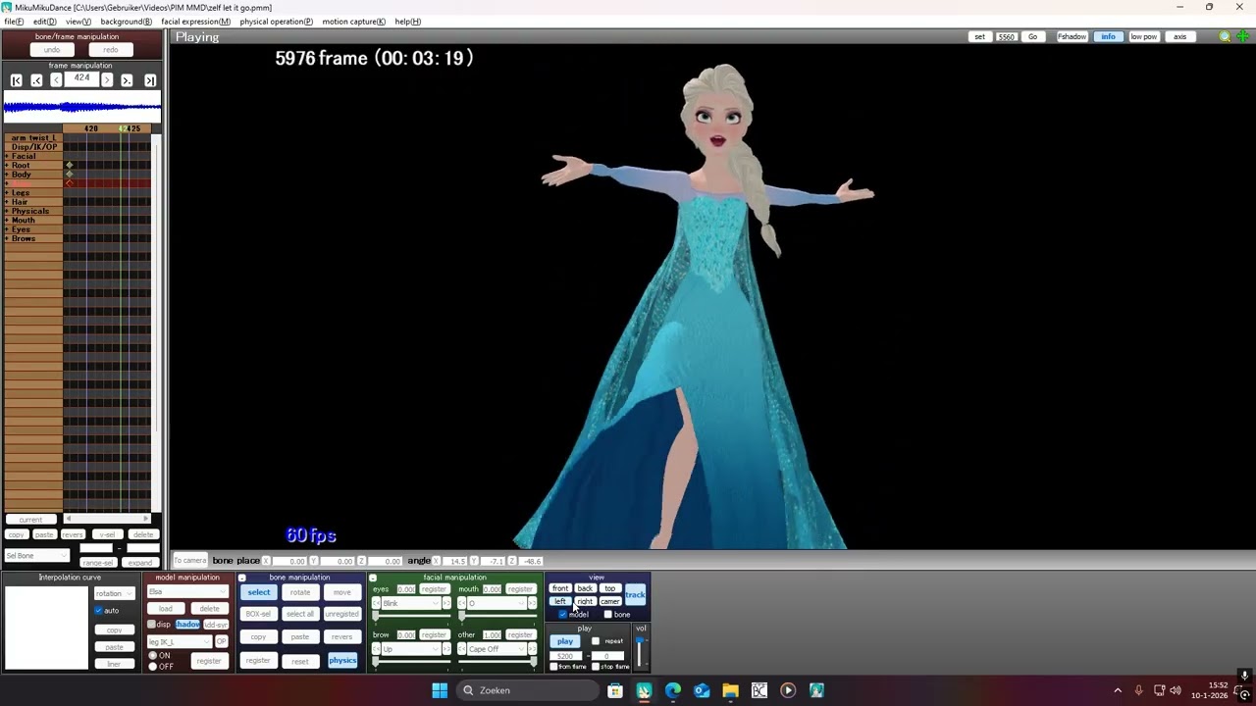
Task: Toggle the from flame checkbox
Action: click(553, 667)
